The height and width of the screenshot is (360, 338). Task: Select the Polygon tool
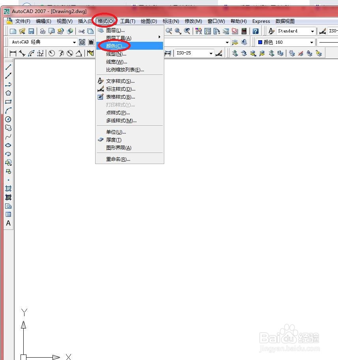8,93
